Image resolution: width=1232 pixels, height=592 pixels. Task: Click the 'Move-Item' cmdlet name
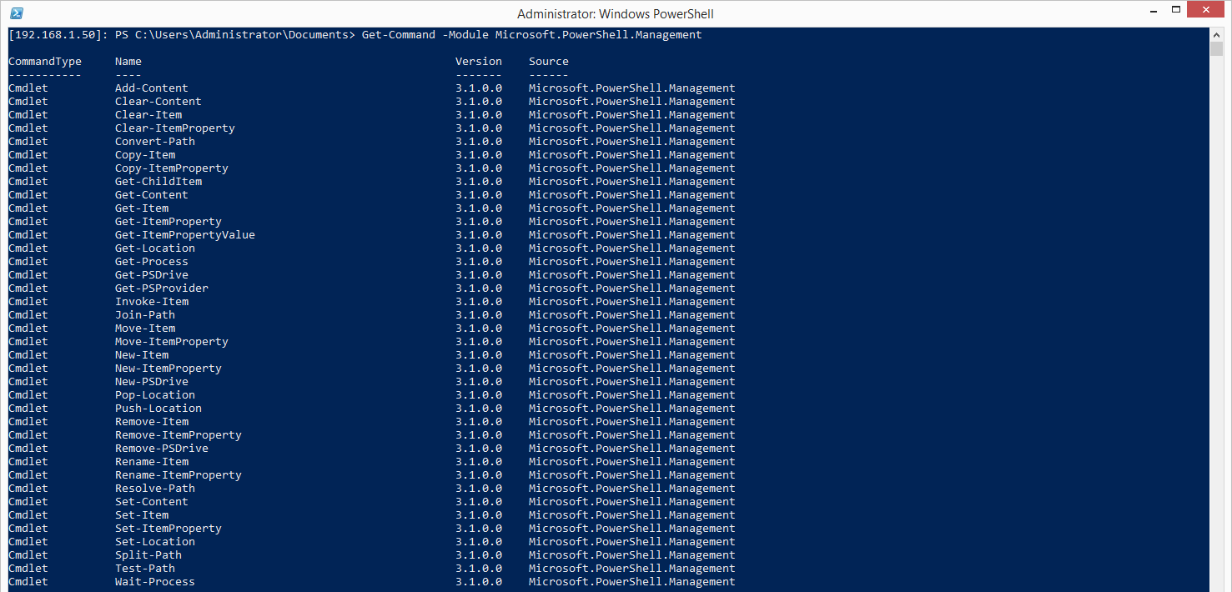(145, 329)
